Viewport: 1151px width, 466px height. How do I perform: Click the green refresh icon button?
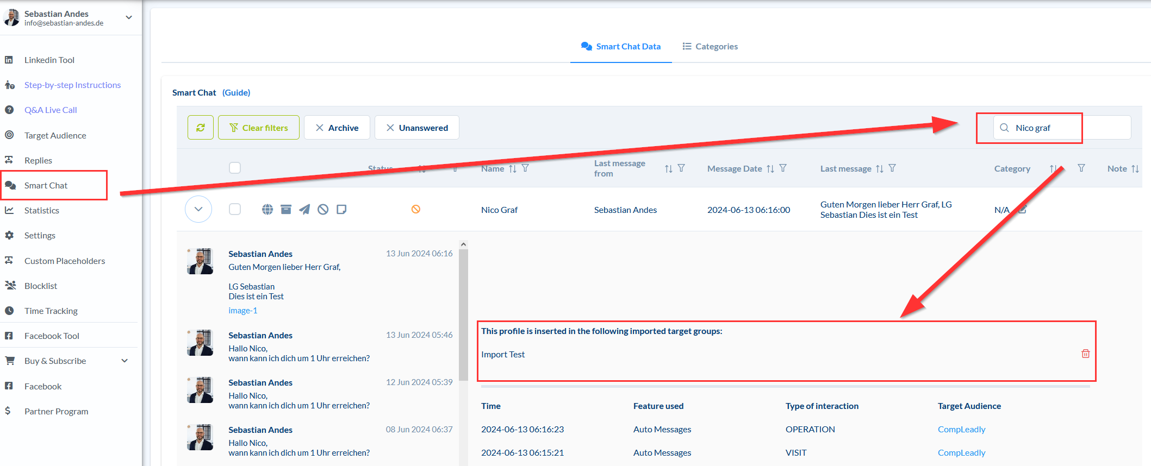200,128
